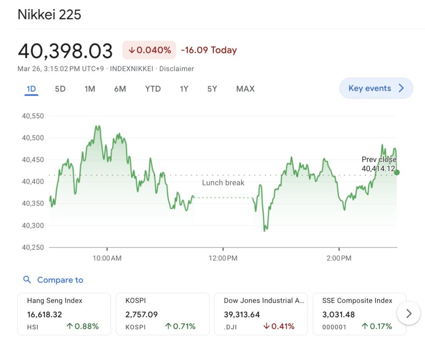
Task: Switch chart to 1M range
Action: point(90,89)
